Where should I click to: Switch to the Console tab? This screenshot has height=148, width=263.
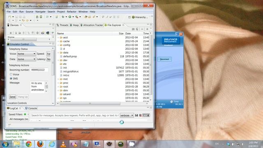pos(31,108)
